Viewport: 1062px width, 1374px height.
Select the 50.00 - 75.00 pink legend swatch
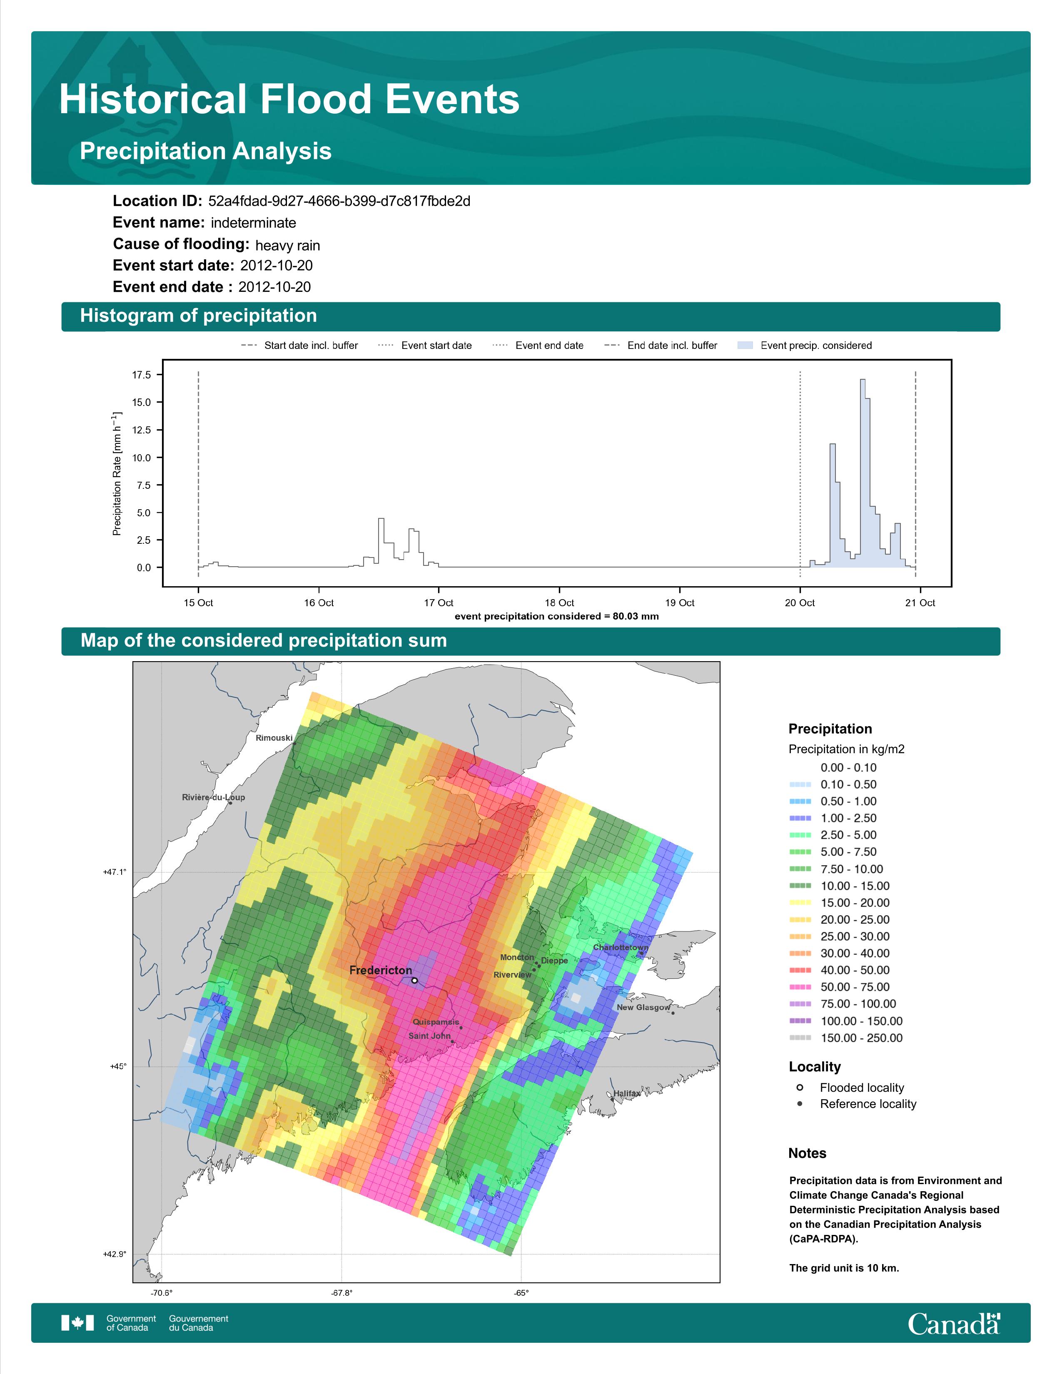[x=800, y=987]
